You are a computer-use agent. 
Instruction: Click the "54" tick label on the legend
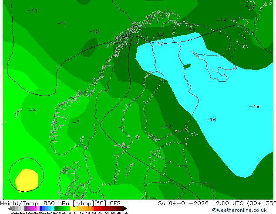point(125,213)
